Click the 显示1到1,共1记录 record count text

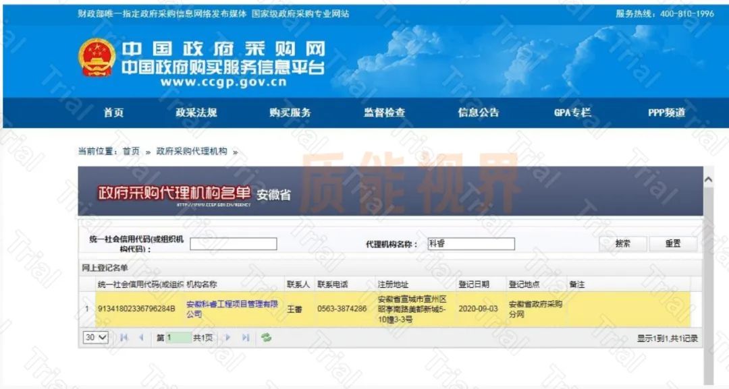(x=667, y=338)
